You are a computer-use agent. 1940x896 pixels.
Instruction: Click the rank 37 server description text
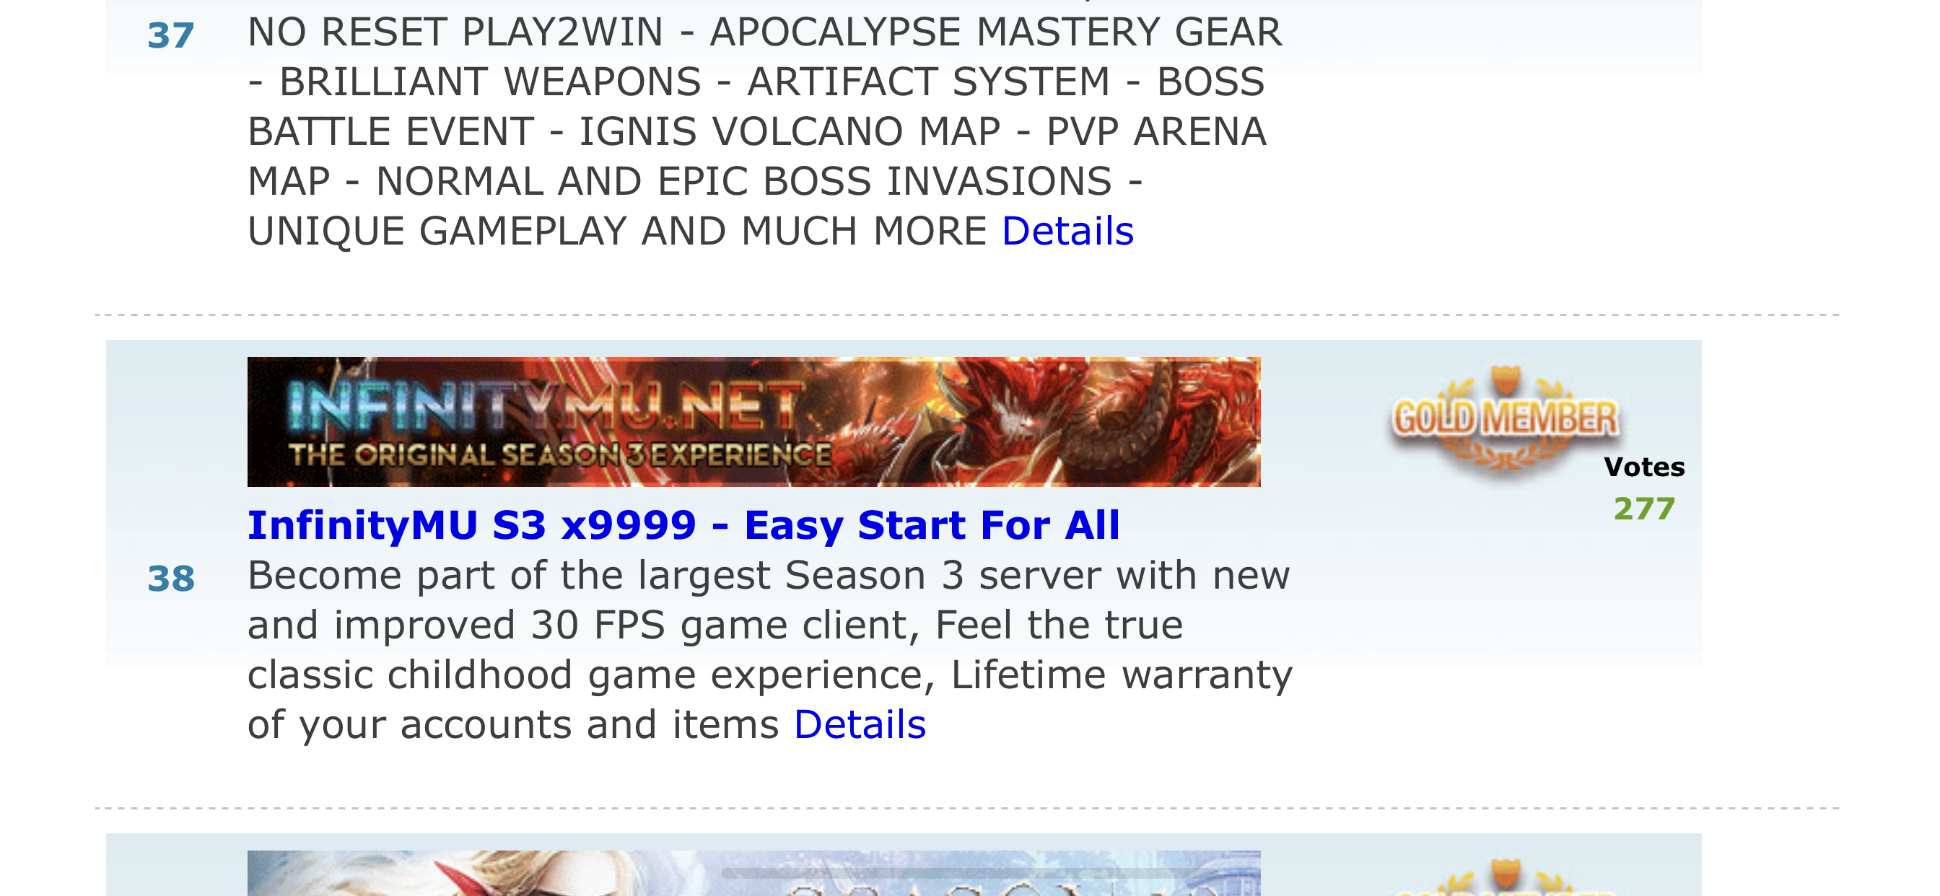764,131
